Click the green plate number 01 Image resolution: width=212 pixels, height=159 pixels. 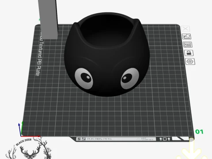pos(199,132)
